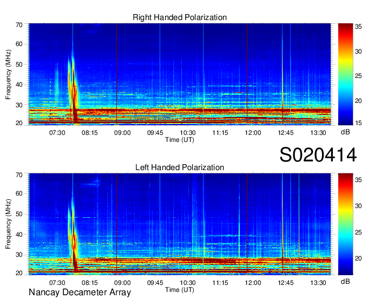Click the left-handed plot color bar
The height and width of the screenshot is (299, 368).
point(345,224)
